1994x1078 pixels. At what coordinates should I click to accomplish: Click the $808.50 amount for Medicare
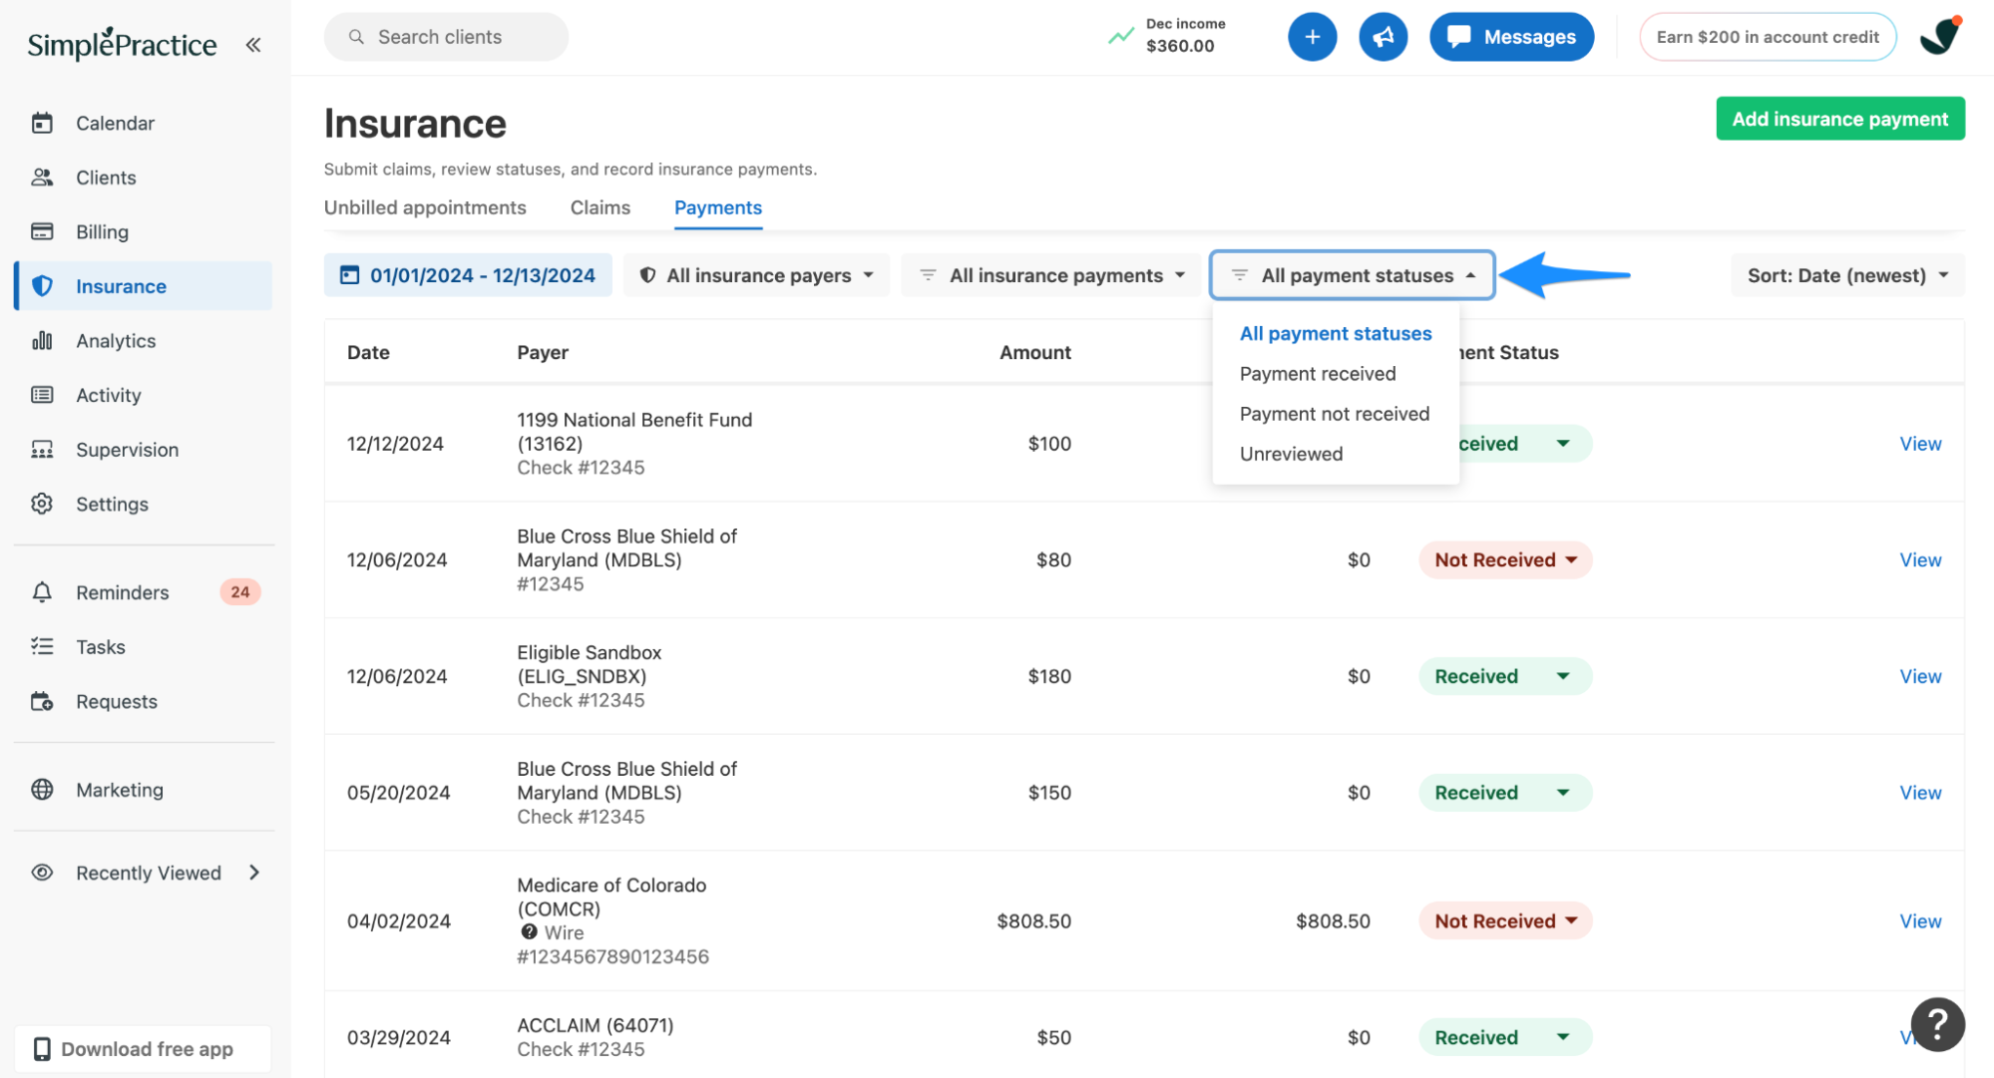pos(1033,921)
